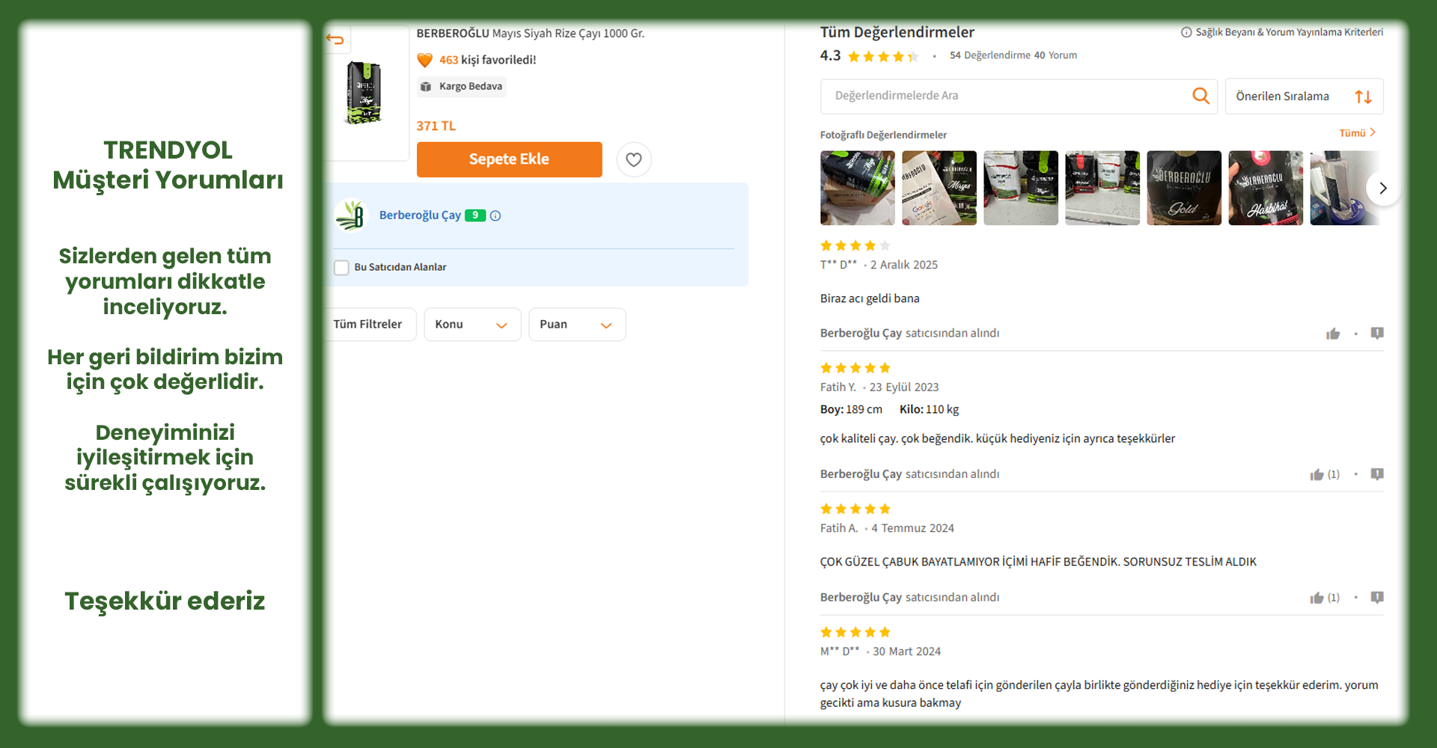Like the 'Biraz acı geldi bana' review

1333,334
